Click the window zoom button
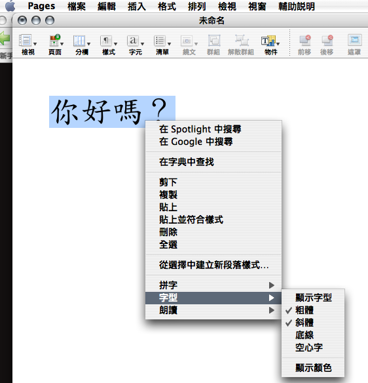Viewport: 368px width, 383px height. click(50, 20)
